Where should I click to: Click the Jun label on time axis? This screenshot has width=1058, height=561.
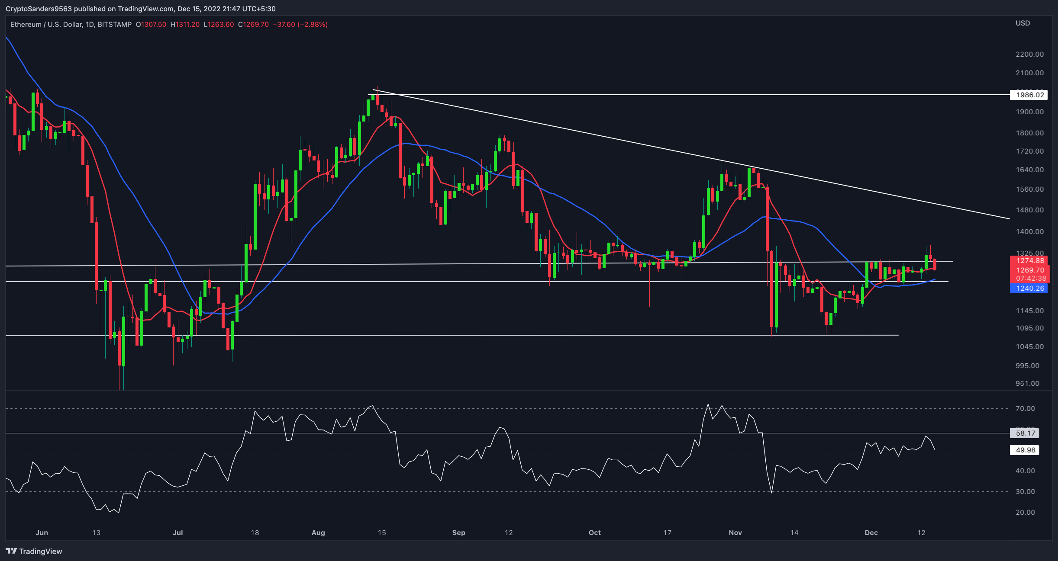click(x=42, y=532)
